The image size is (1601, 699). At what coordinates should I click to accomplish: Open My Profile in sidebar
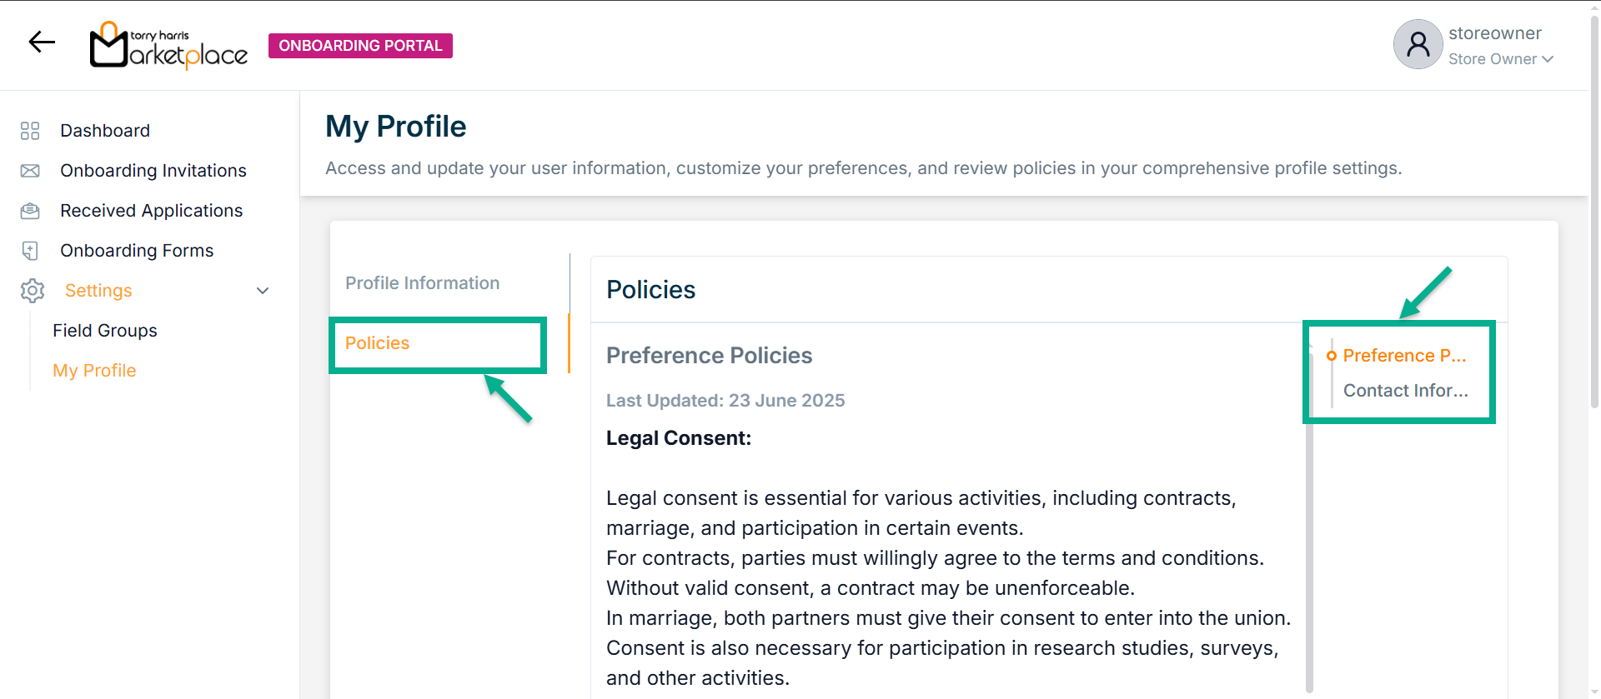point(94,371)
